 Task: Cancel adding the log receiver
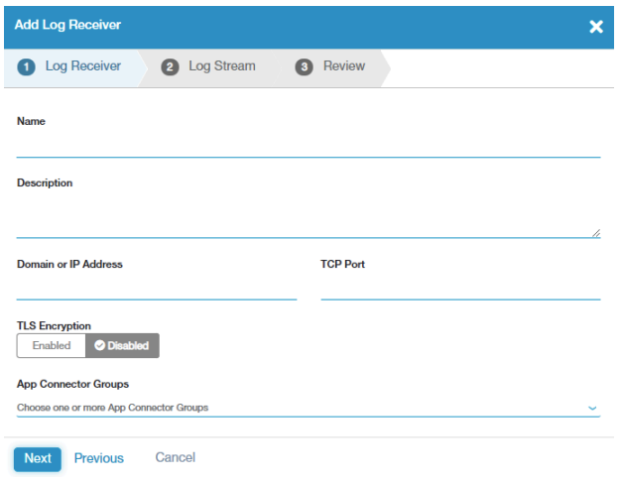[x=176, y=458]
